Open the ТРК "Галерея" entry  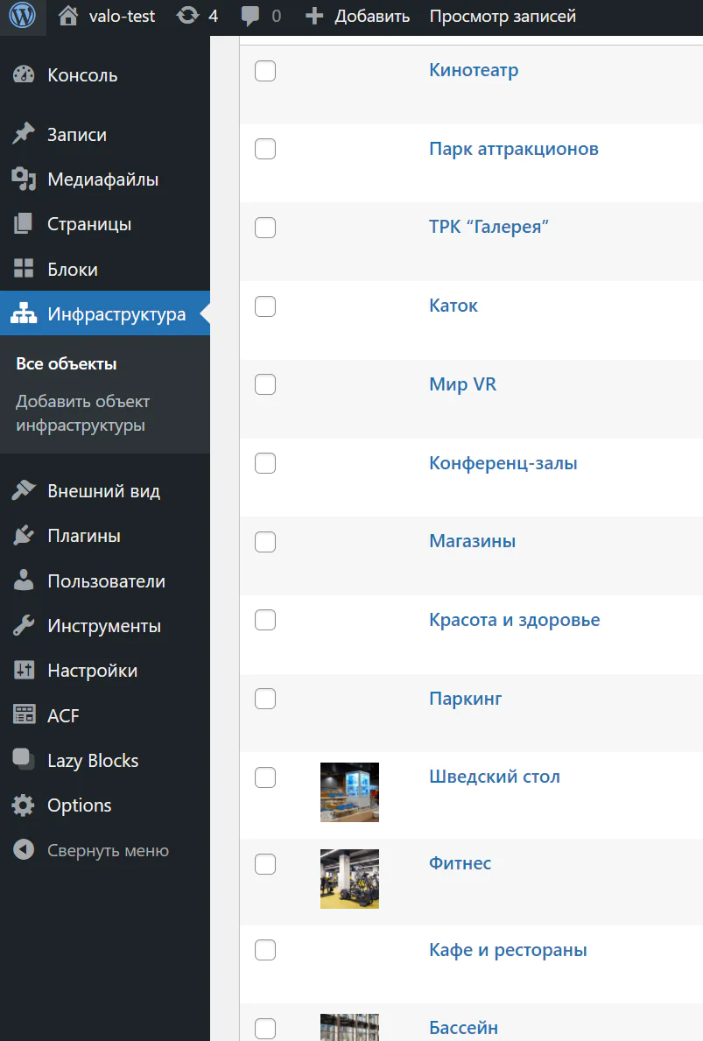489,227
